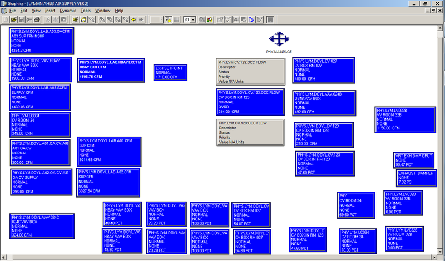Click the Home page toolbar icon

pos(83,19)
